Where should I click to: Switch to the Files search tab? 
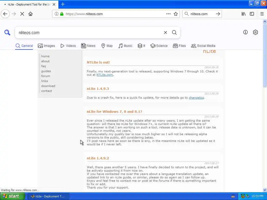(x=179, y=46)
